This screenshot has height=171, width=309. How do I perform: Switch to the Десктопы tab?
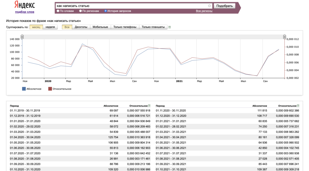point(81,27)
